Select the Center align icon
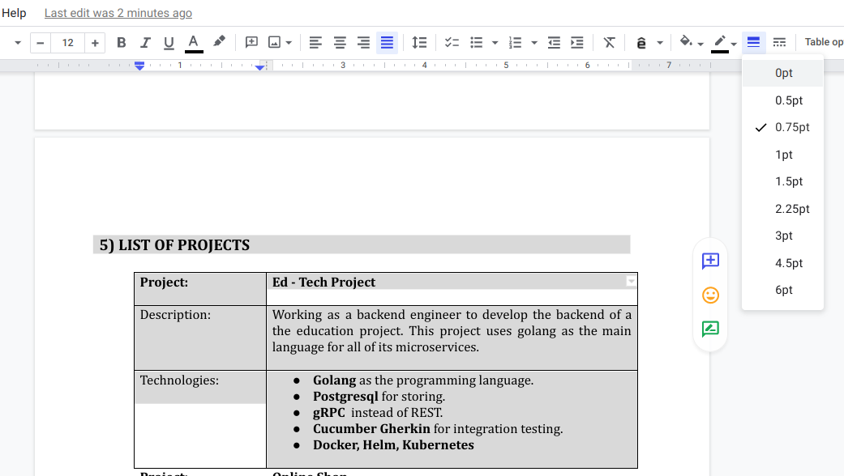 tap(339, 42)
